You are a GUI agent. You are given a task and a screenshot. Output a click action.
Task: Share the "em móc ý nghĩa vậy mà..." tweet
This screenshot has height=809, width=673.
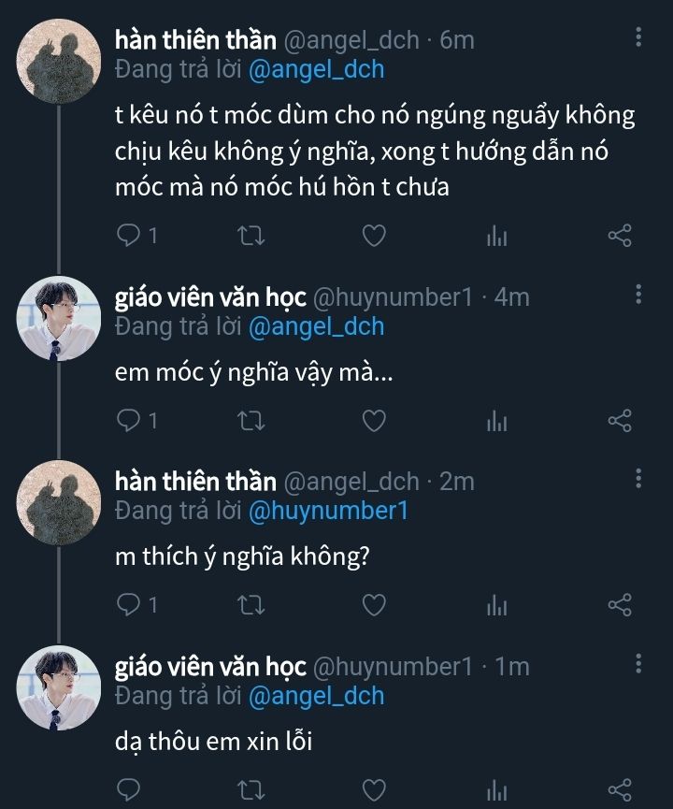620,421
